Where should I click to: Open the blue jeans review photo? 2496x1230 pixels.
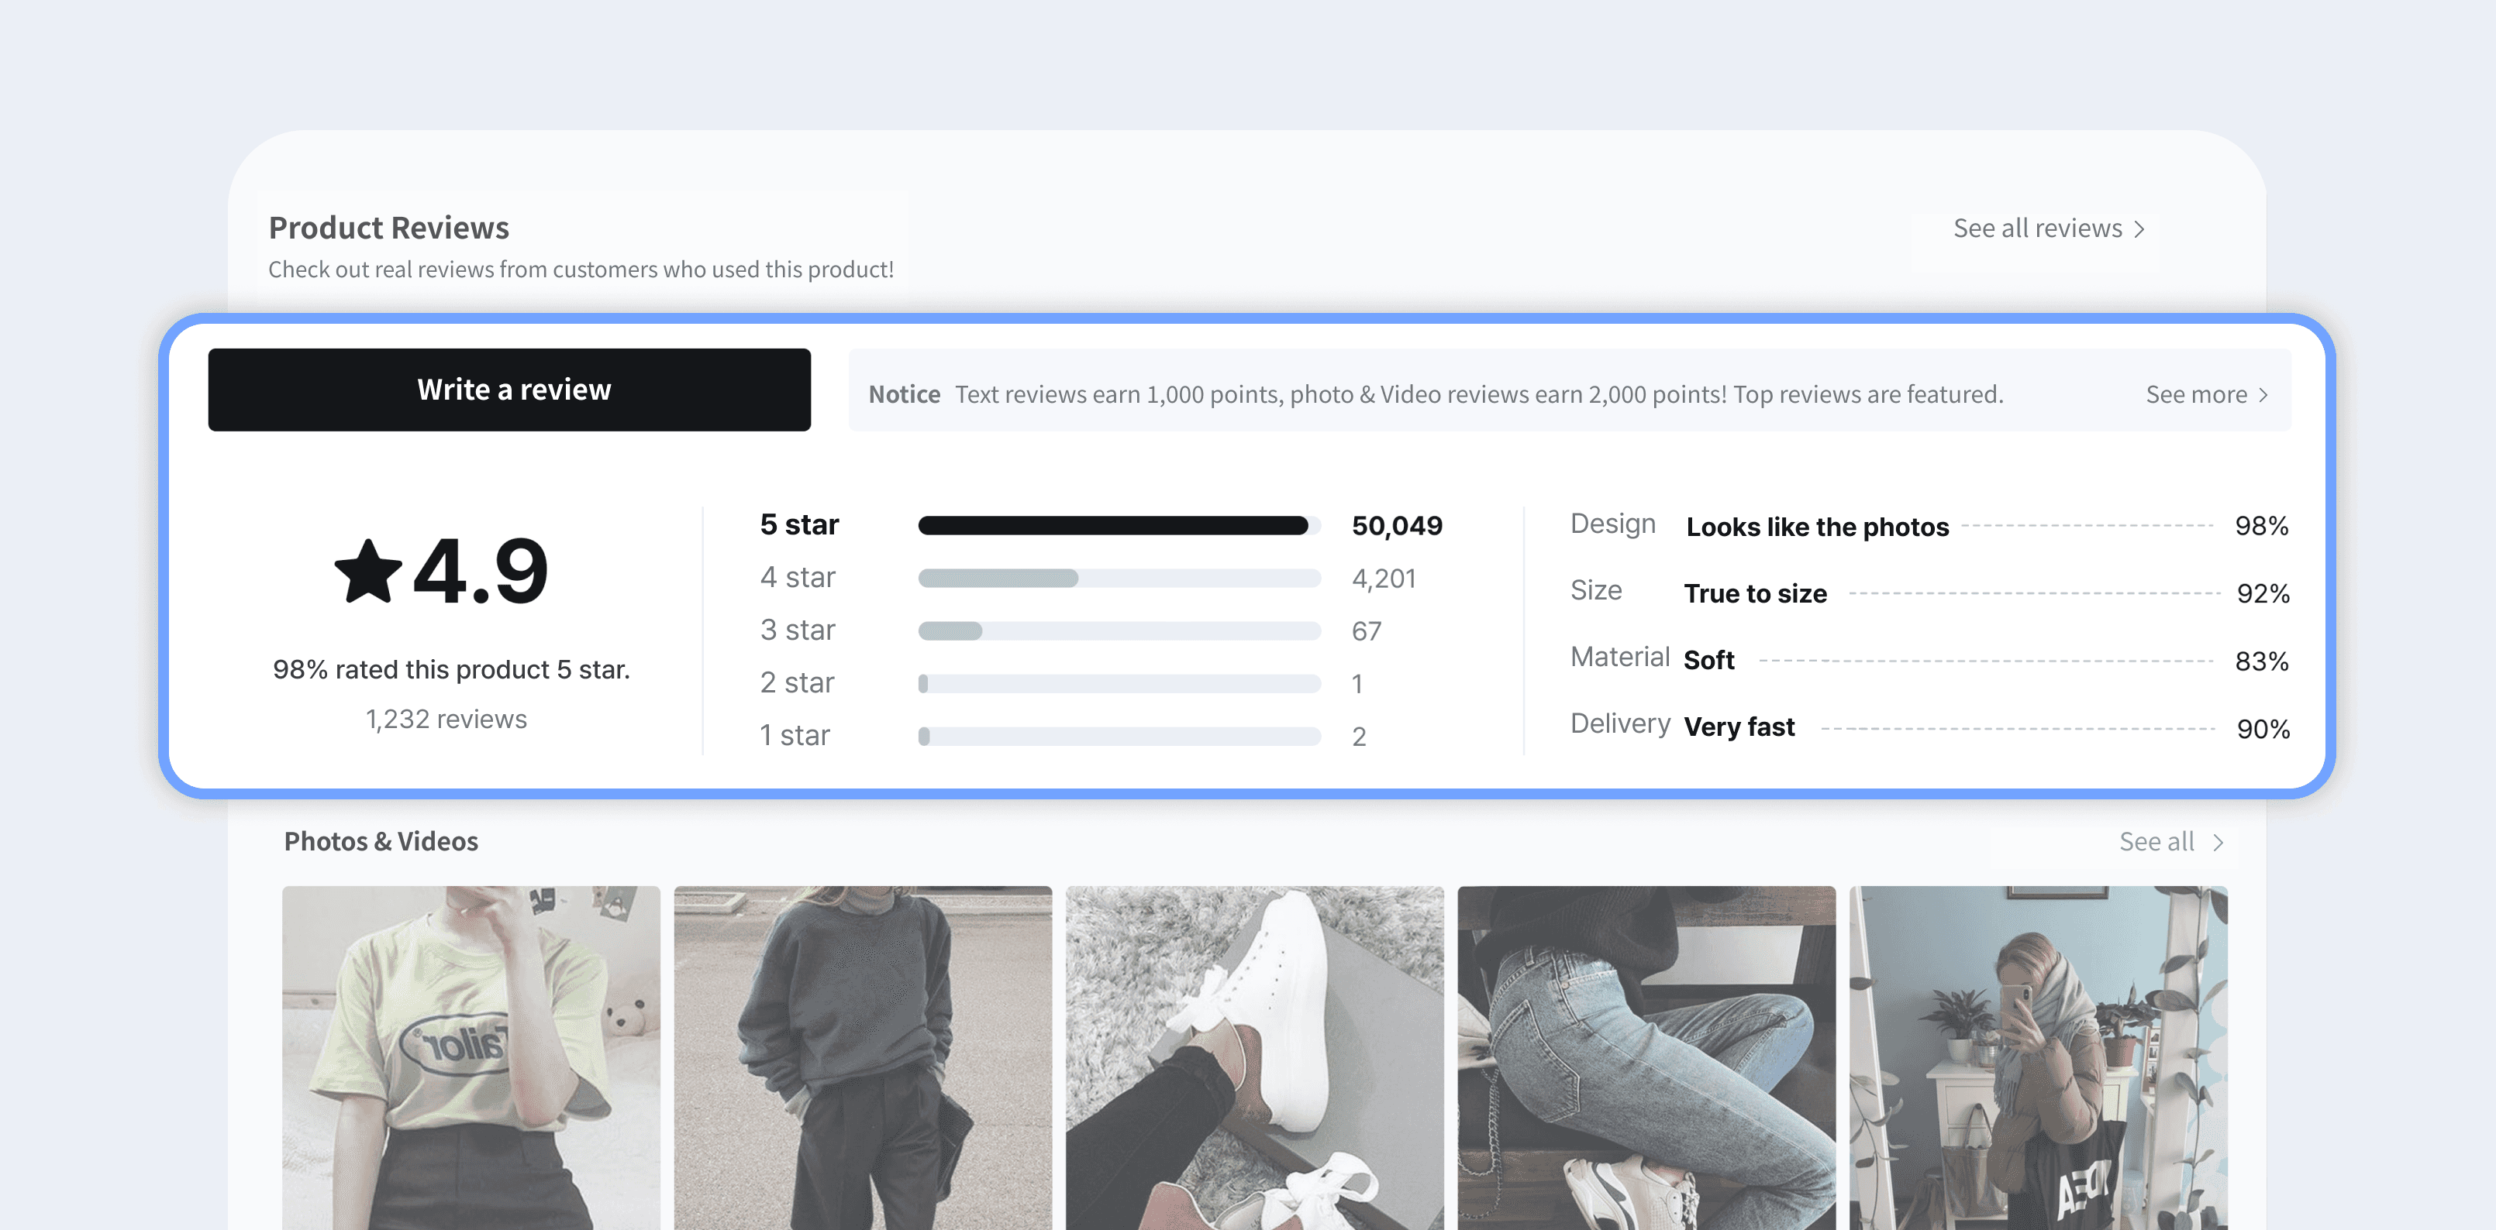click(1646, 1057)
